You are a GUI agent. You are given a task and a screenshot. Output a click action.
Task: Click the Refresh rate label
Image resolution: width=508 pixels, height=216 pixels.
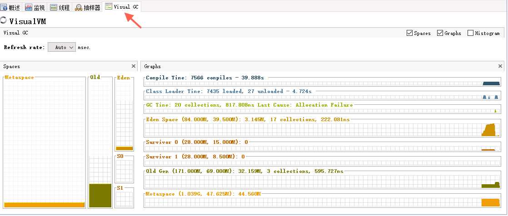click(25, 47)
